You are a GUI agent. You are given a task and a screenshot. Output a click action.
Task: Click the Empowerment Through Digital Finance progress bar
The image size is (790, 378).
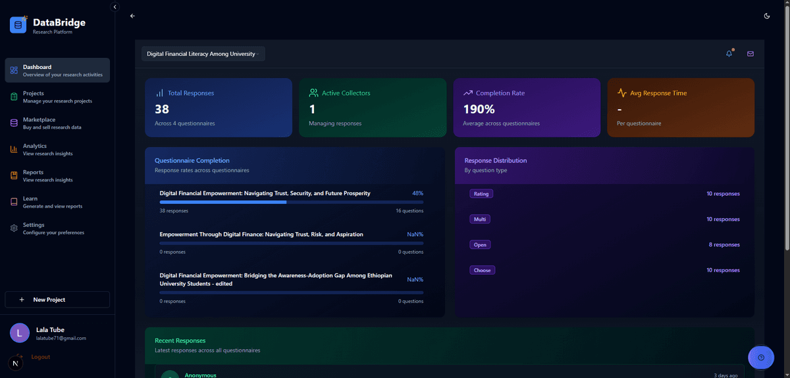click(292, 243)
